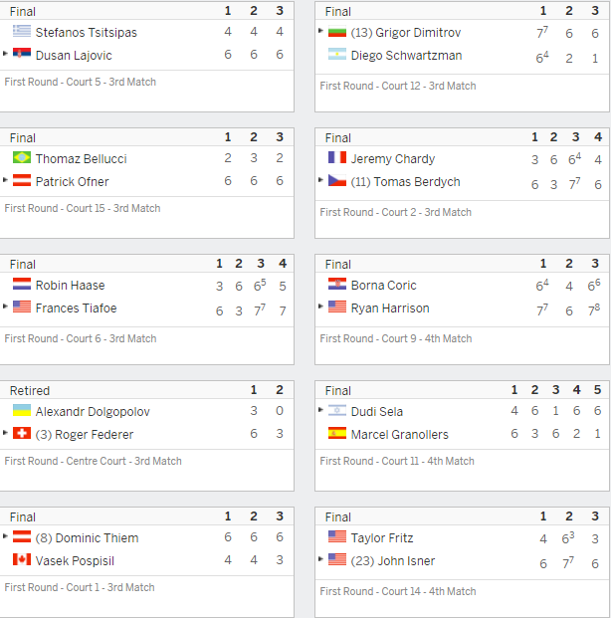This screenshot has height=618, width=611.
Task: Open Patrick Ofner player profile
Action: tap(72, 182)
